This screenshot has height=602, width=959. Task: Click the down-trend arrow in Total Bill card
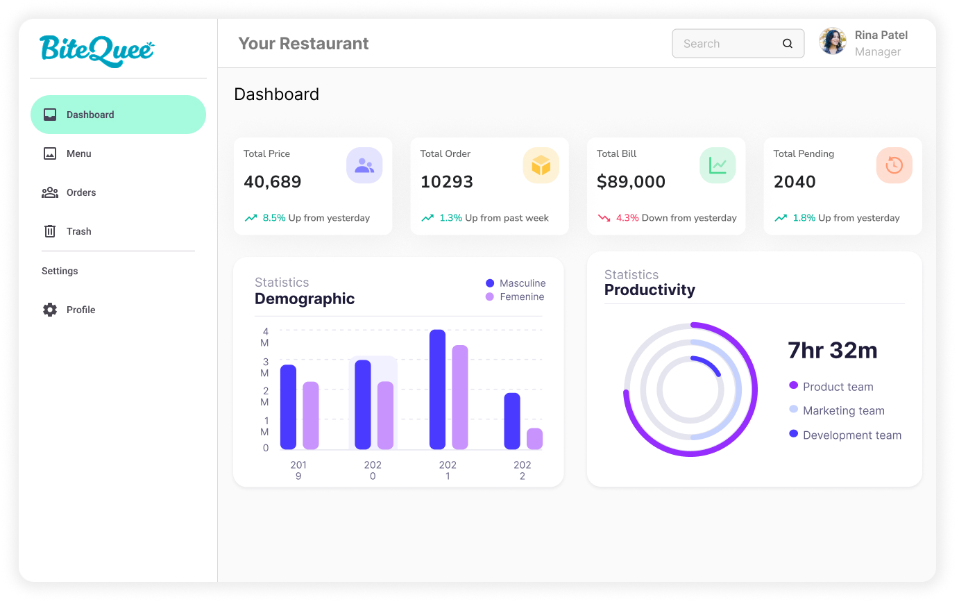pyautogui.click(x=604, y=218)
